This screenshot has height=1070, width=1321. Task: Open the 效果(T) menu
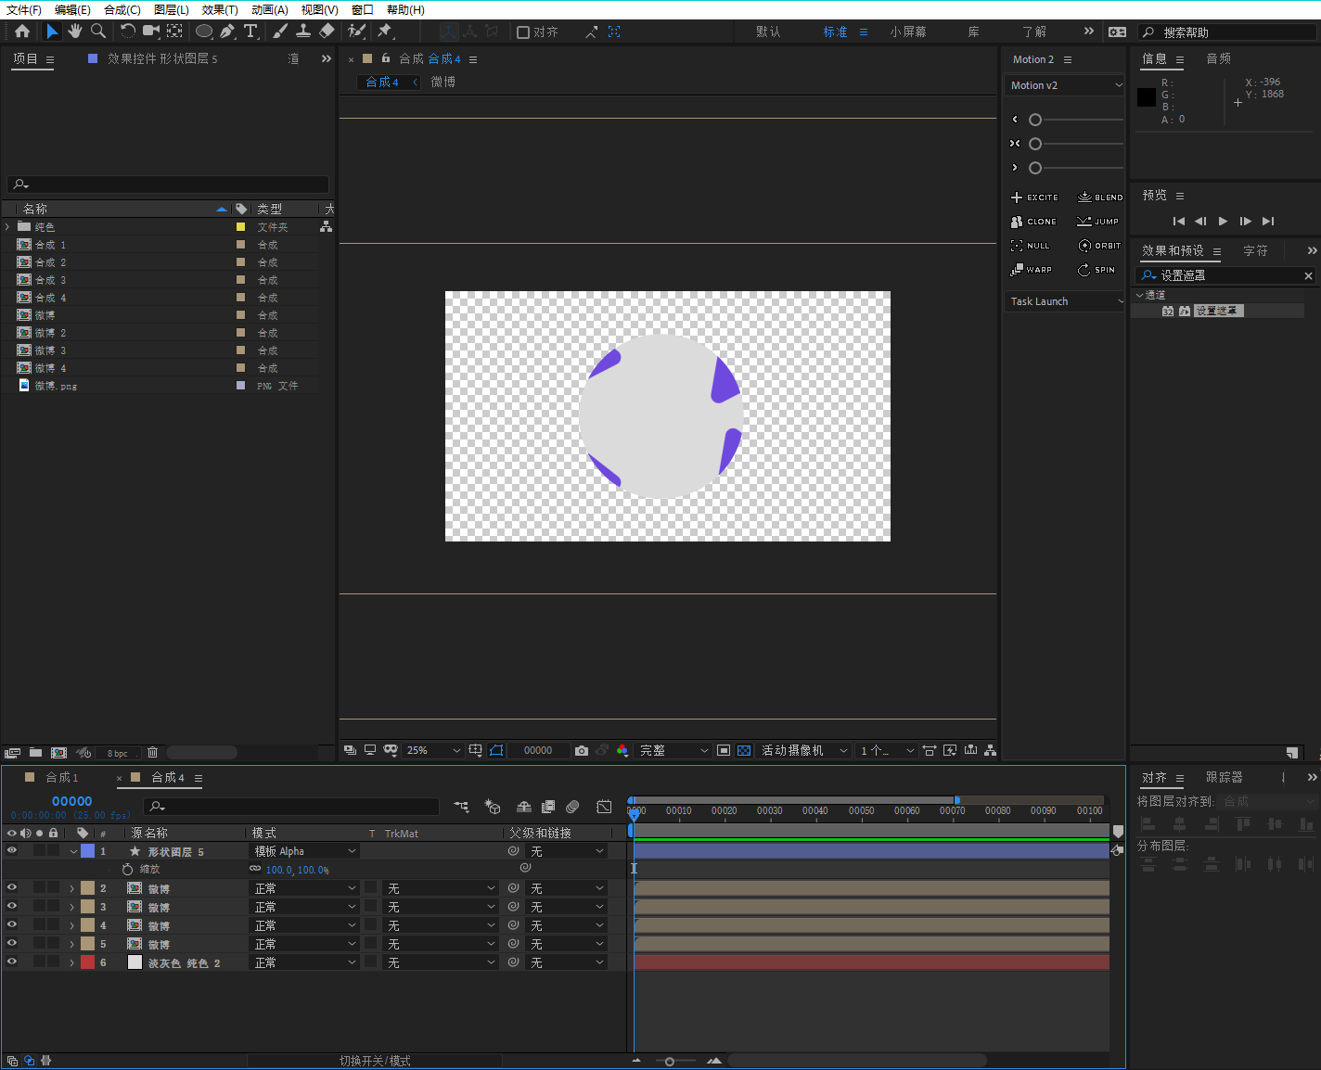click(x=220, y=9)
